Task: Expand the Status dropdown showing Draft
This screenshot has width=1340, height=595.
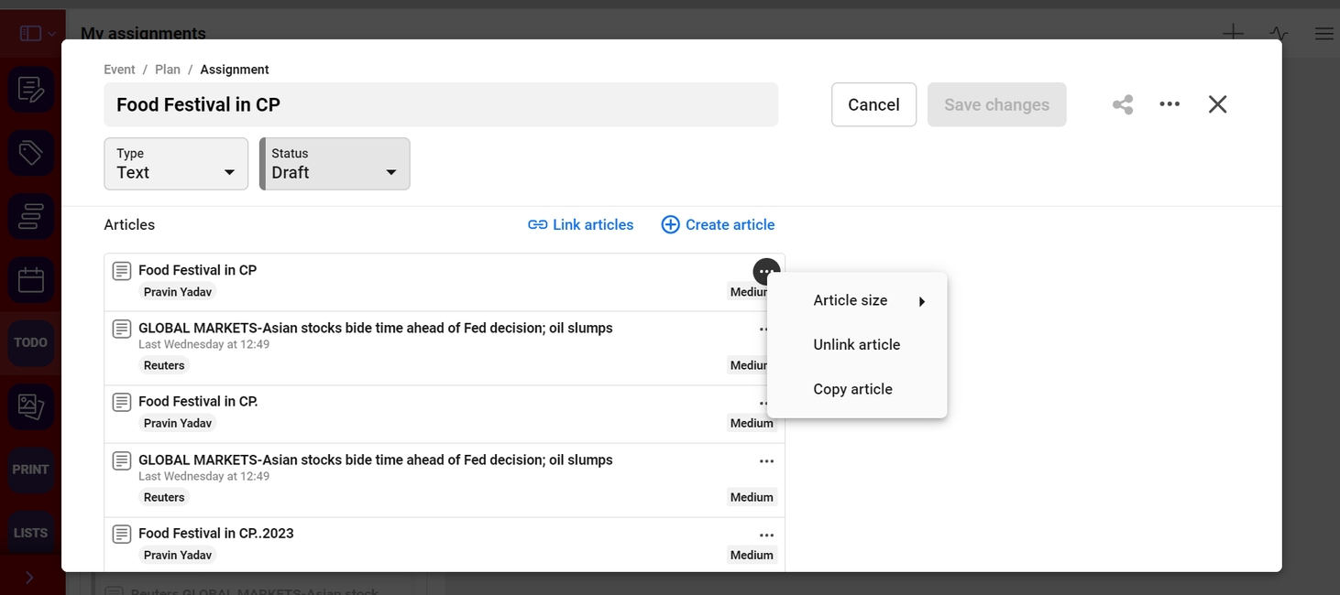Action: [x=335, y=164]
